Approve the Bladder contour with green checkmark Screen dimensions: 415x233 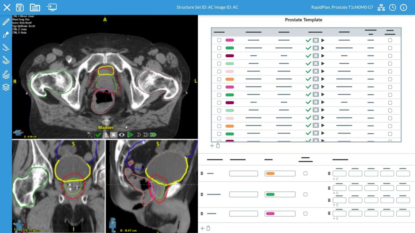[x=98, y=135]
